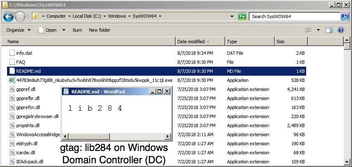Toggle the preview pane icon

click(x=329, y=30)
